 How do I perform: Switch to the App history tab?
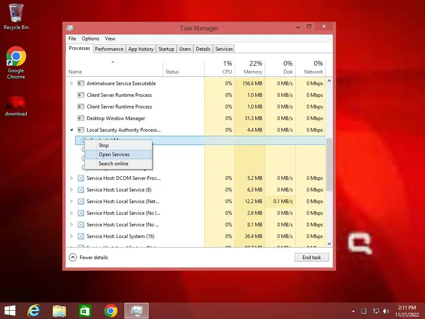point(141,49)
